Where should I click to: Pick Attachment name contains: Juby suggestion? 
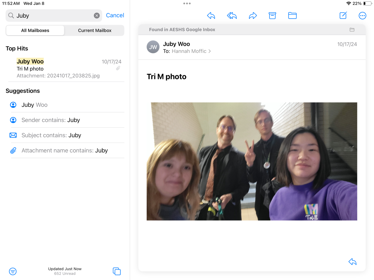65,150
